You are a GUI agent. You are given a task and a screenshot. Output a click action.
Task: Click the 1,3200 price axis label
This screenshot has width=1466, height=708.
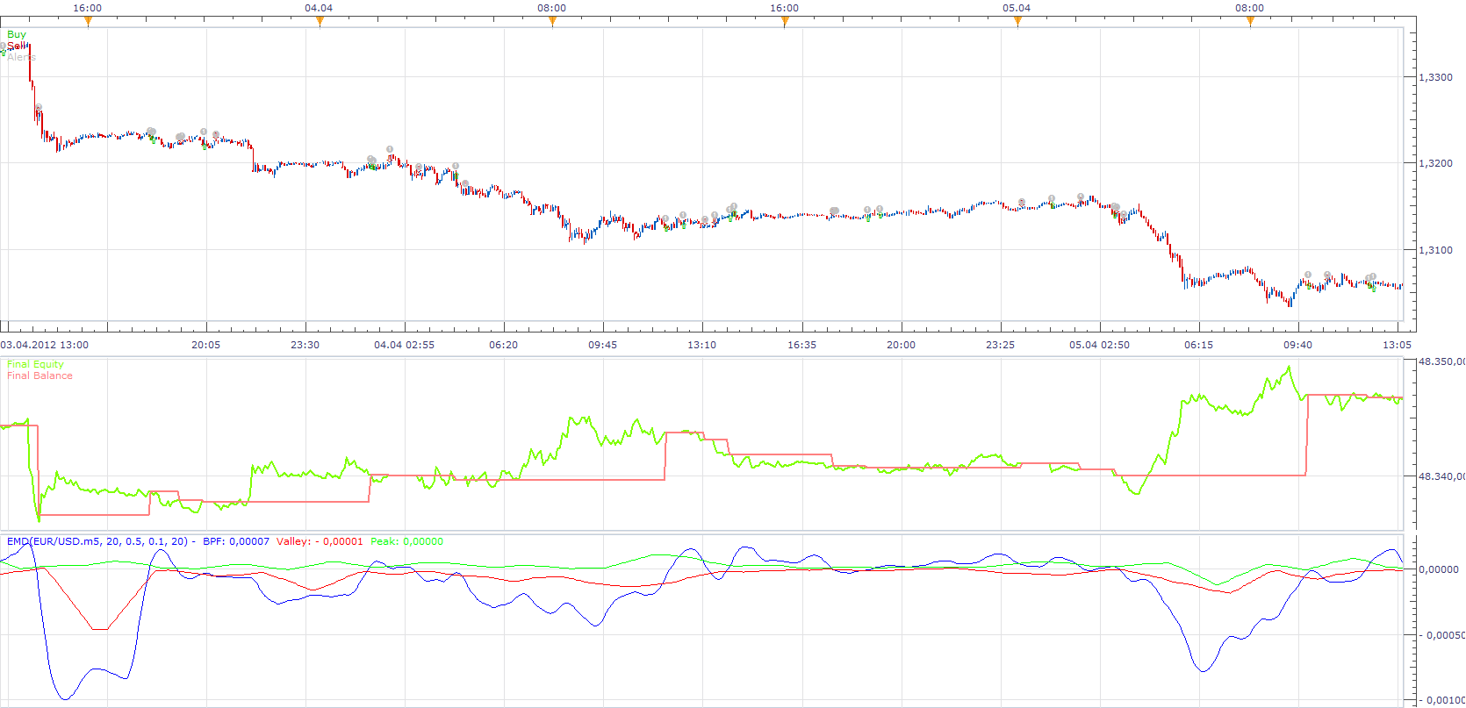coord(1435,163)
